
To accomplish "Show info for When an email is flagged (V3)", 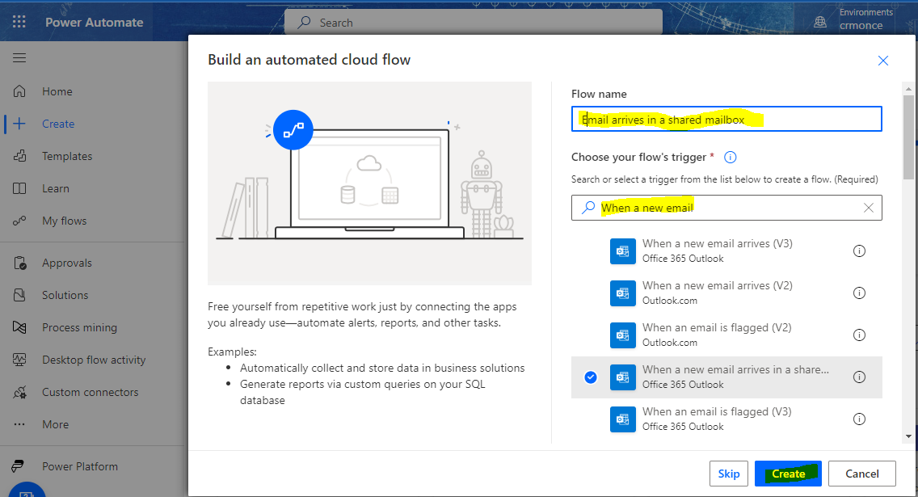I will (x=859, y=419).
